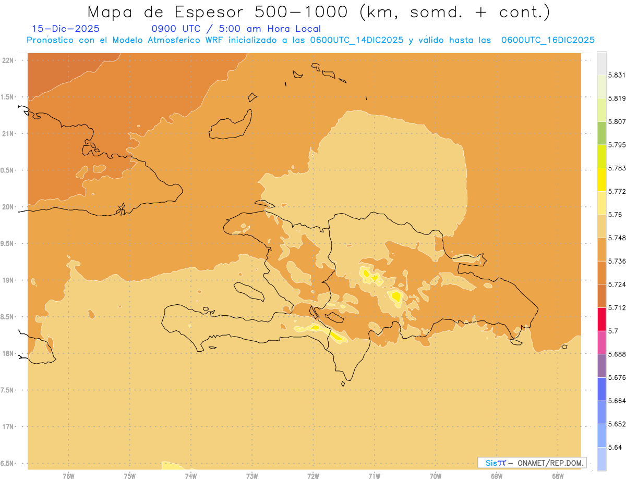The width and height of the screenshot is (626, 483).
Task: Click the legend value '5.831'
Action: (617, 75)
